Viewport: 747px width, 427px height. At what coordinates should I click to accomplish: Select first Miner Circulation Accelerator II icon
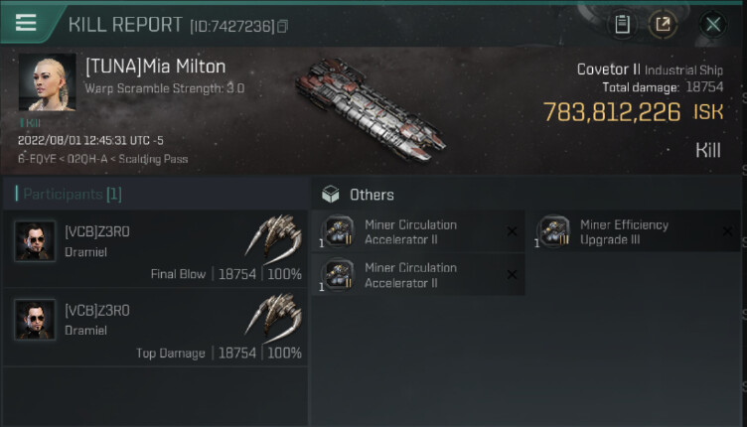coord(340,231)
